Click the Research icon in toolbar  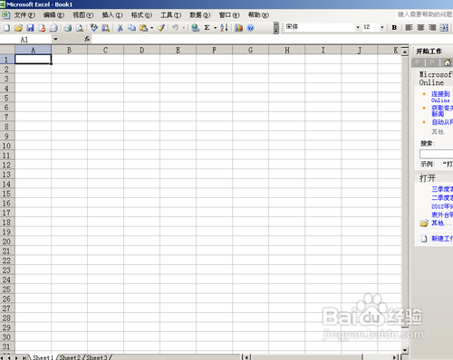click(105, 28)
